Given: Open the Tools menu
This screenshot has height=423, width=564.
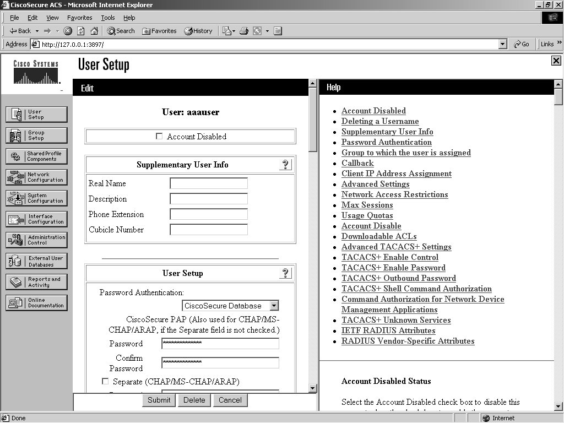Looking at the screenshot, I should (107, 18).
